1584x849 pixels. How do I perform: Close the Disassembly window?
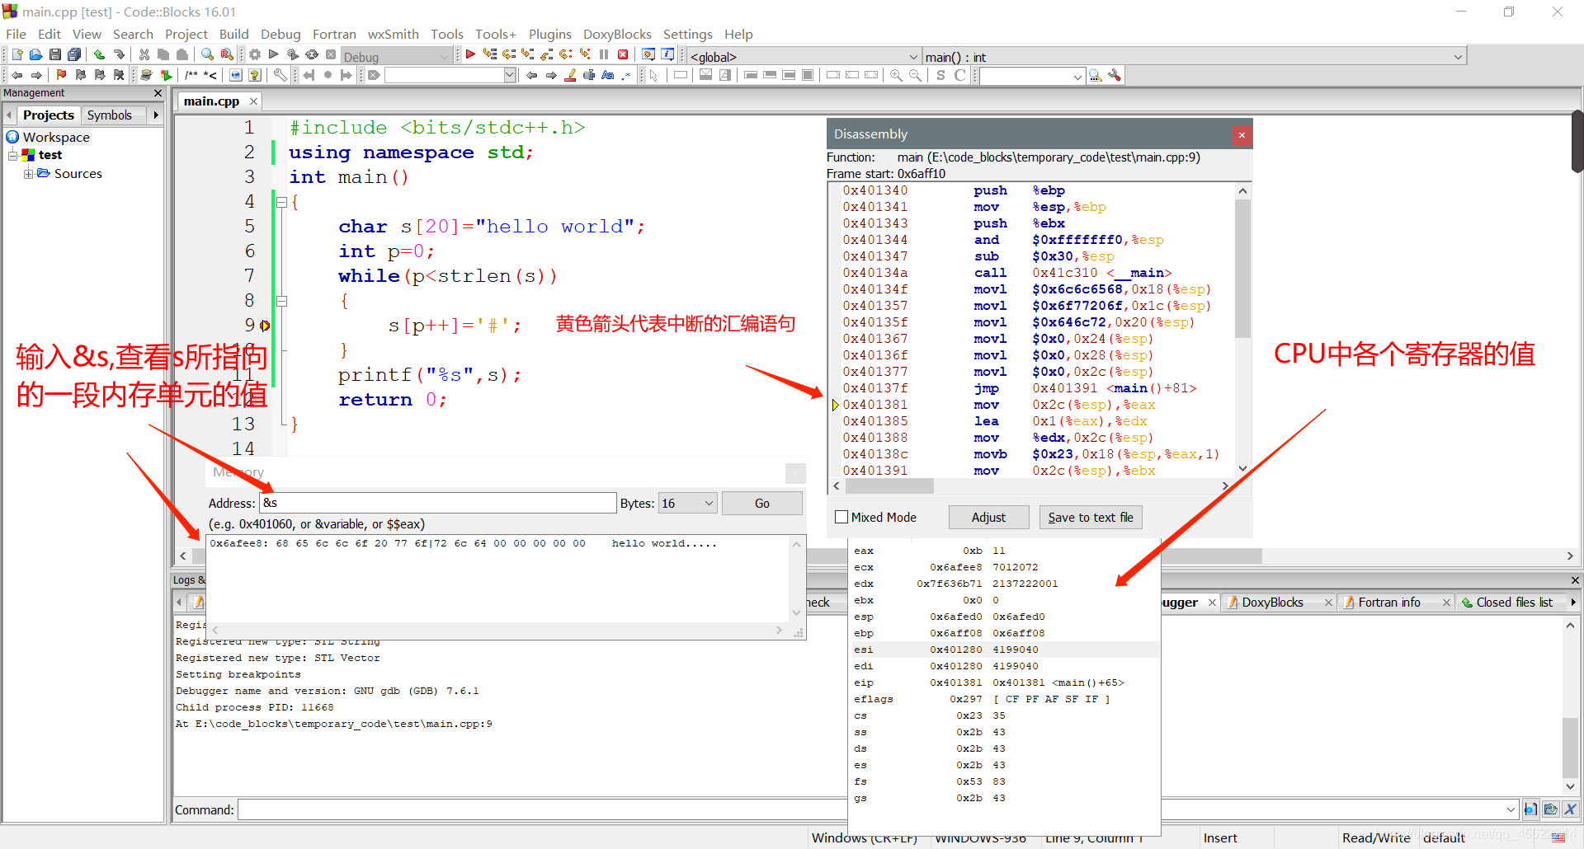coord(1242,135)
